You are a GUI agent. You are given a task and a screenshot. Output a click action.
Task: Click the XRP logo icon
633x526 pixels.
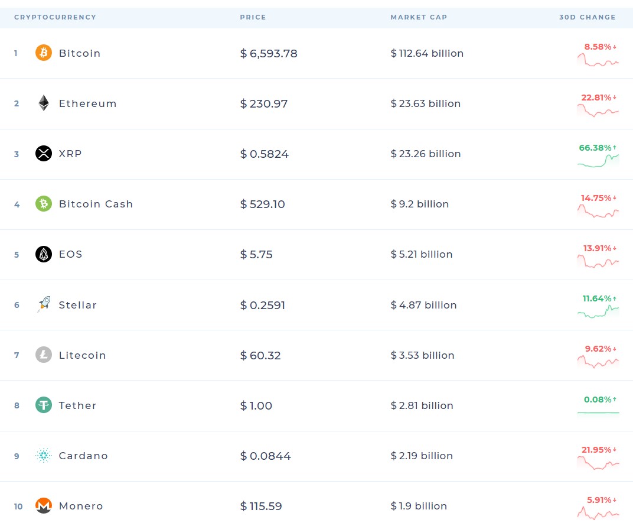coord(44,153)
